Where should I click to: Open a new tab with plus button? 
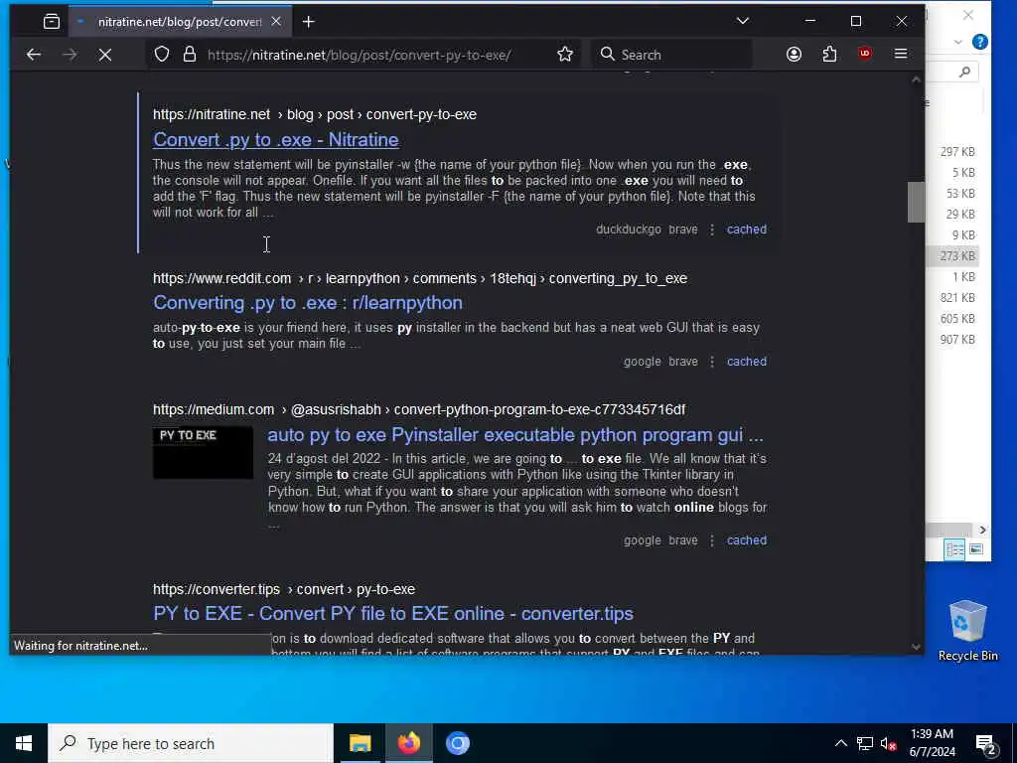coord(309,22)
